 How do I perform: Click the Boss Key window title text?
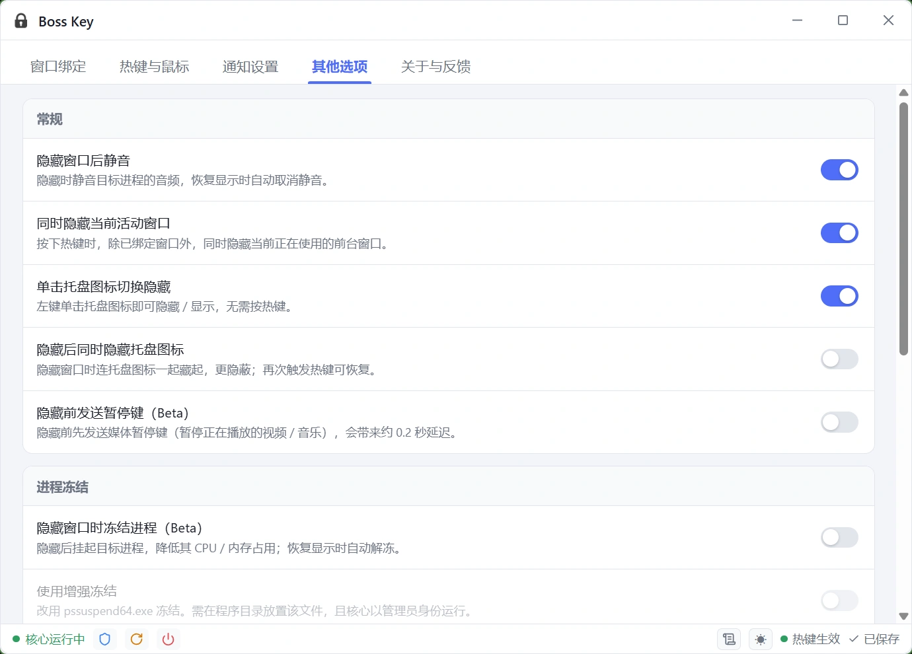pyautogui.click(x=66, y=21)
